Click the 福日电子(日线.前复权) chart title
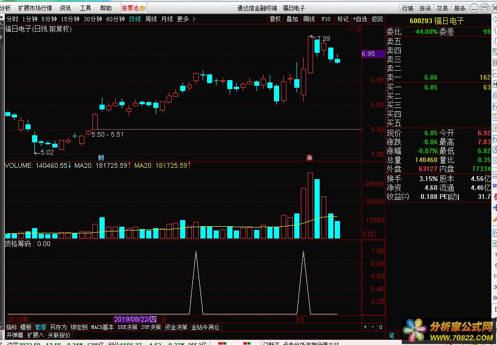The height and width of the screenshot is (345, 497). click(38, 29)
